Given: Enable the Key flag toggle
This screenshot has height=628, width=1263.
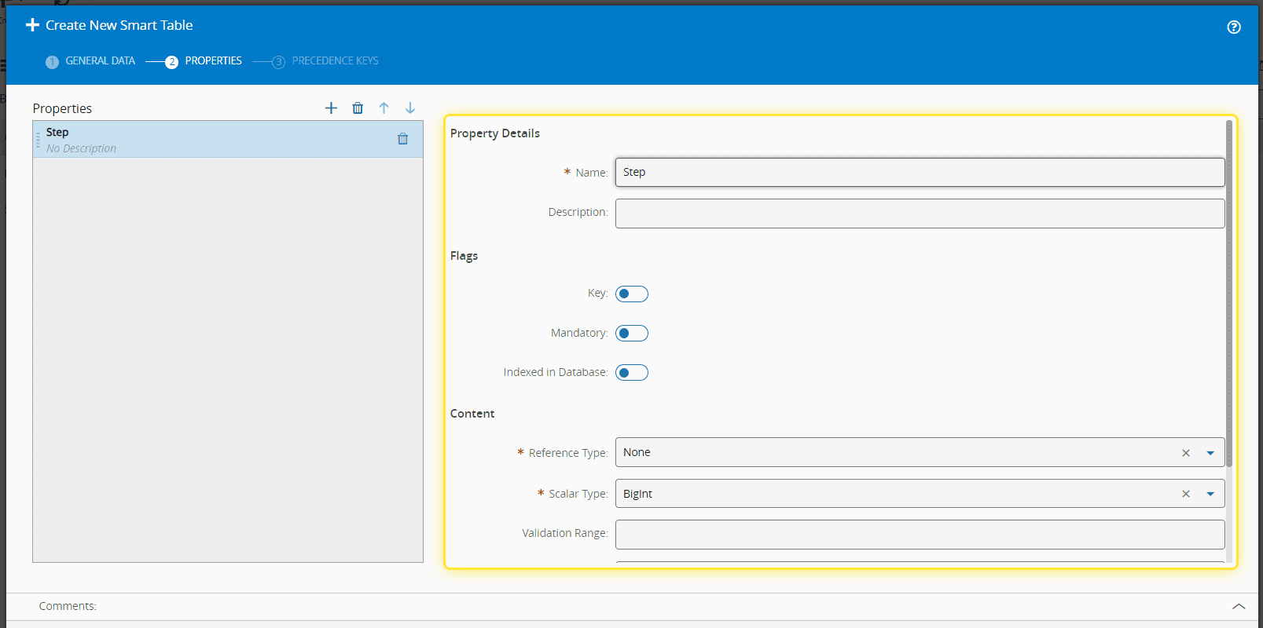Looking at the screenshot, I should click(x=631, y=294).
